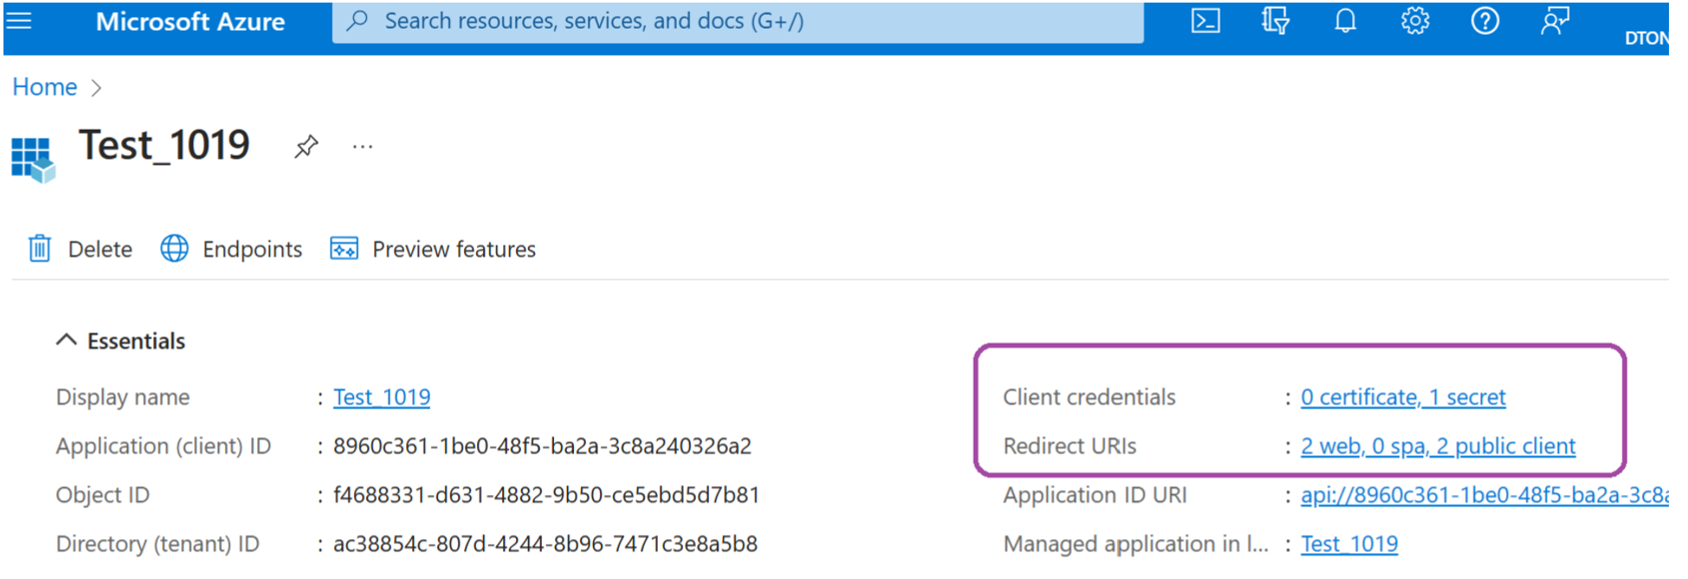Click the Test_1019 app registration icon
The width and height of the screenshot is (1688, 579).
point(33,160)
